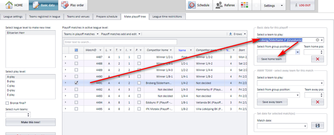334x135 pixels.
Task: Sort by the Start column header
Action: click(x=242, y=50)
